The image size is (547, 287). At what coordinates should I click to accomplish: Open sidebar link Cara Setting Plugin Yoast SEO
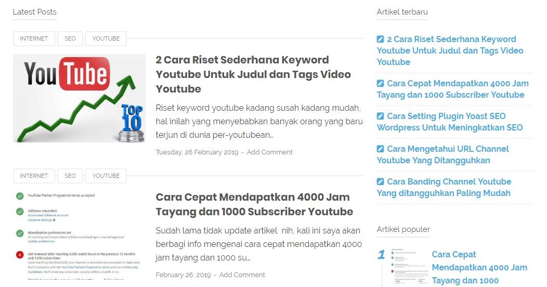(x=450, y=122)
